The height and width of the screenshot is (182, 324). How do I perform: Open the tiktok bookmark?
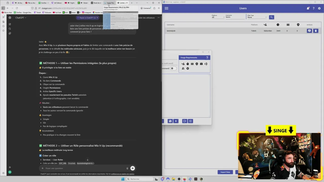coord(72,12)
